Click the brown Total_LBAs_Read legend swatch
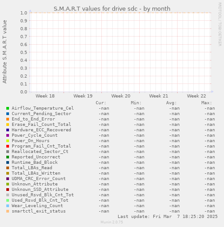Viewport: 224px width, 227px height. pos(8,168)
